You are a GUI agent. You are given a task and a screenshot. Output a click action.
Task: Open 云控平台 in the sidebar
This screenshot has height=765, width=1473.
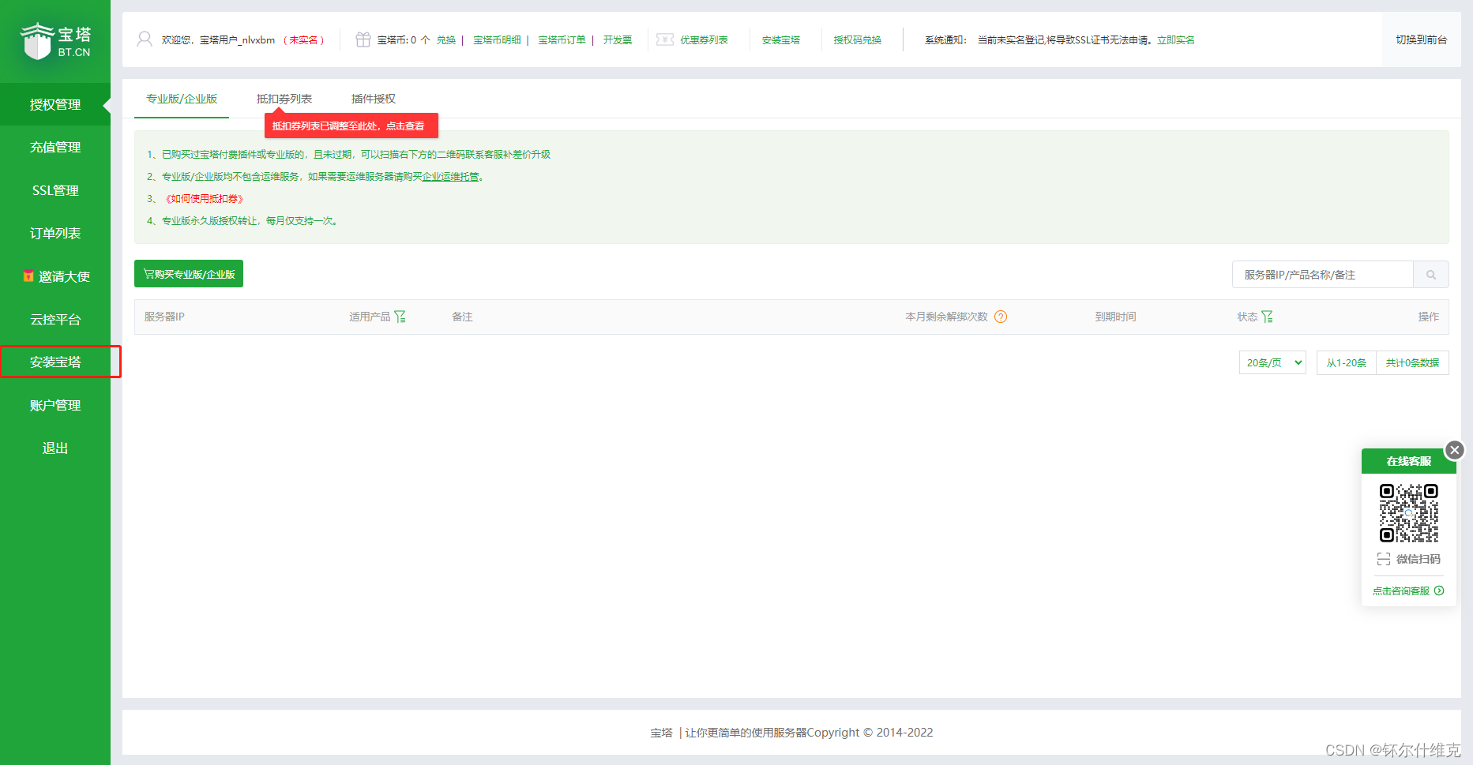55,319
